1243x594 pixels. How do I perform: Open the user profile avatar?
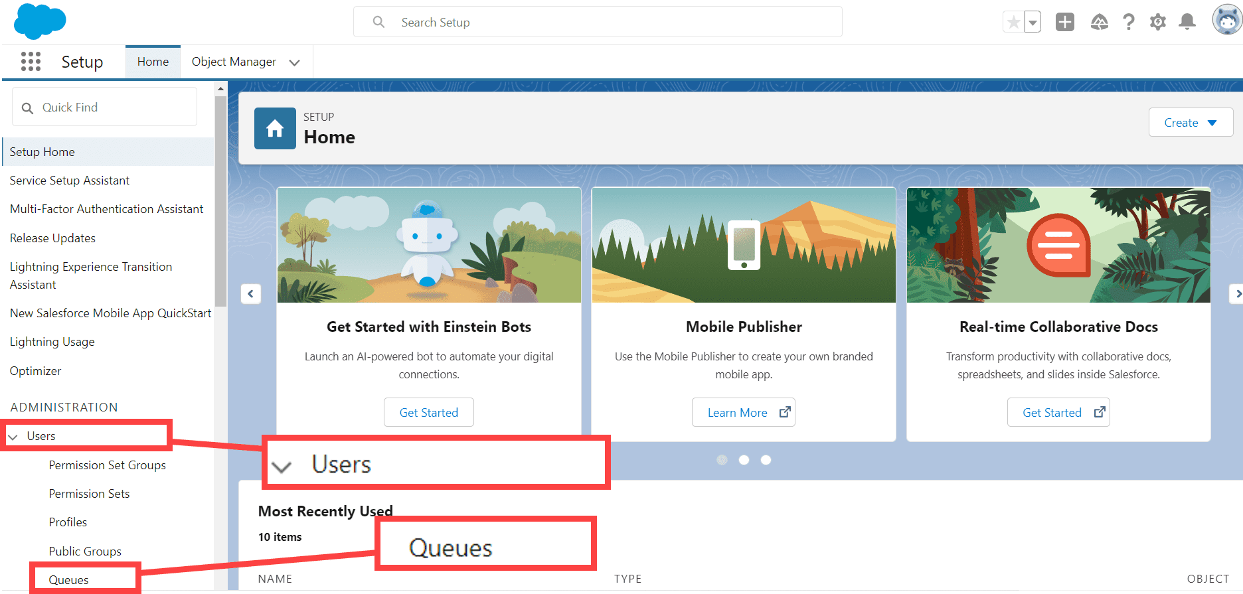(1227, 20)
